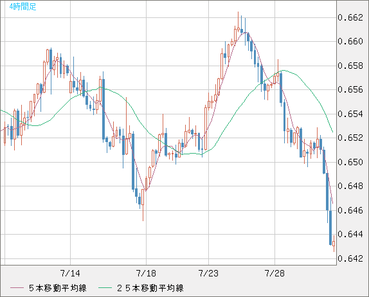The height and width of the screenshot is (297, 369).
Task: Click the 0.652 price axis label
Action: click(x=350, y=138)
